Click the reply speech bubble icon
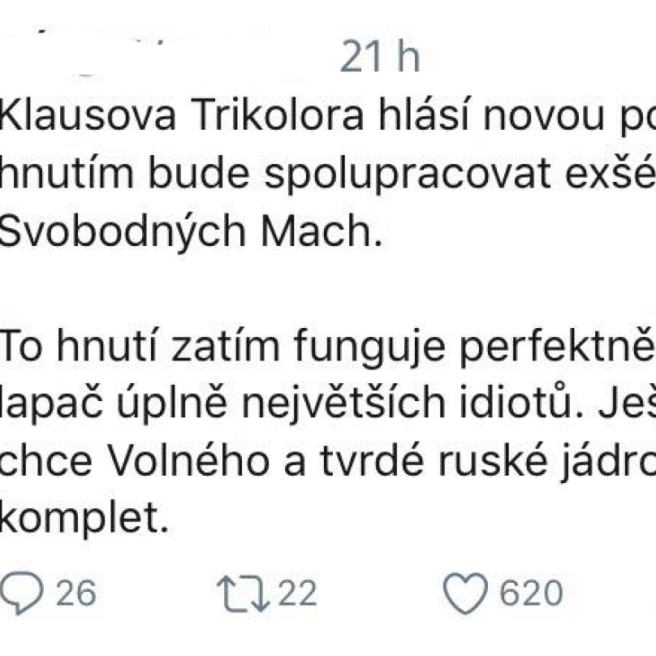This screenshot has width=656, height=656. [21, 593]
